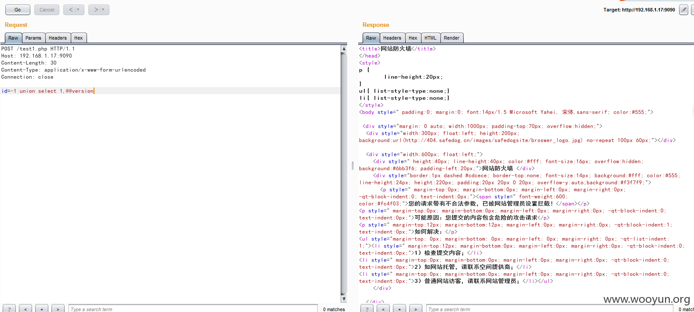Click the Host: 192.168.1.17:9090 header line
Viewport: 694px width, 312px height.
(36, 56)
